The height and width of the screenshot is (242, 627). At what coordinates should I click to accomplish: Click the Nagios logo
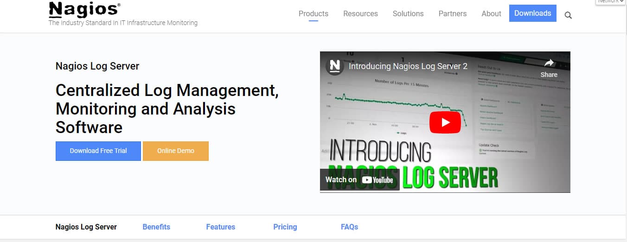click(x=84, y=9)
